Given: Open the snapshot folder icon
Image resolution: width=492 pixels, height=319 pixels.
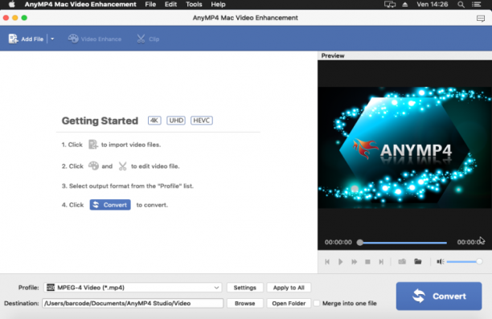Looking at the screenshot, I should (417, 261).
